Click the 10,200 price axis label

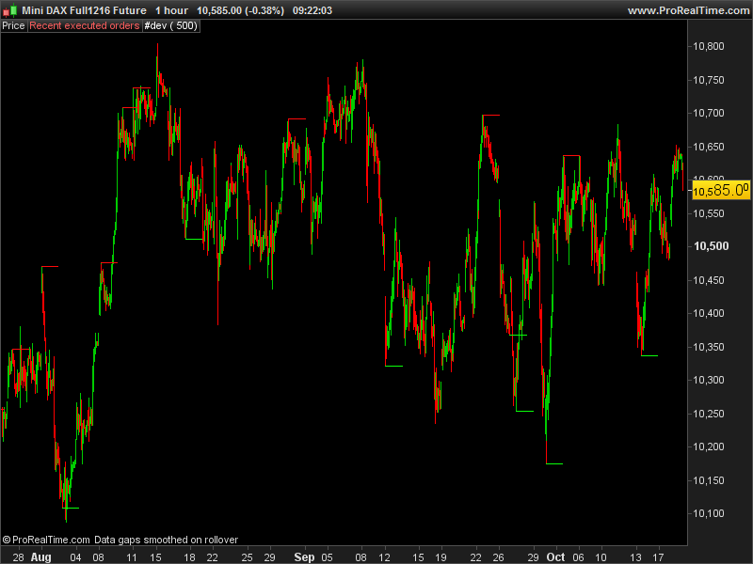click(709, 446)
